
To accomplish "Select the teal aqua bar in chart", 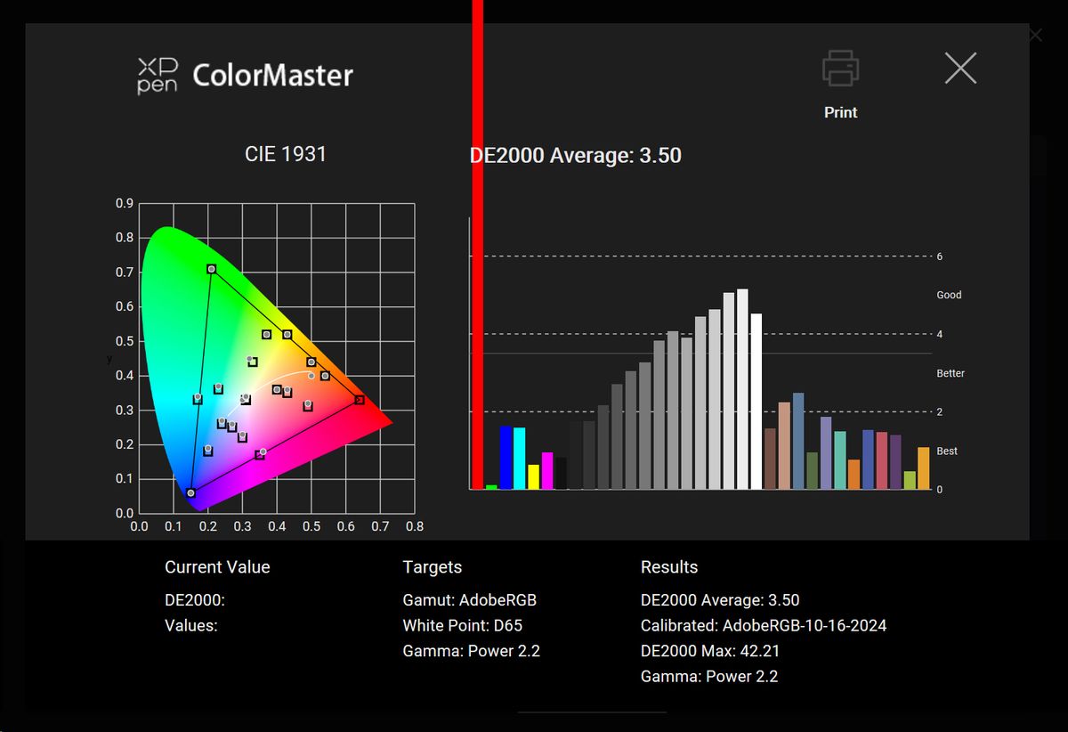I will [x=840, y=460].
